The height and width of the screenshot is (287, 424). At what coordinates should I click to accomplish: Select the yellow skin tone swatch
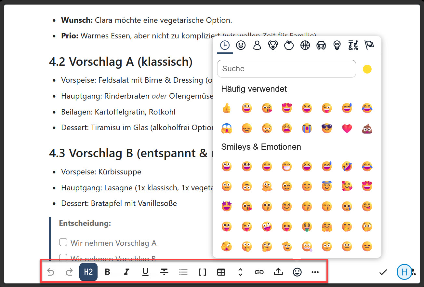click(367, 69)
